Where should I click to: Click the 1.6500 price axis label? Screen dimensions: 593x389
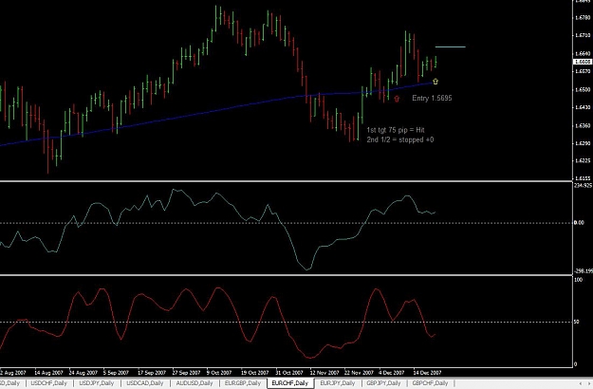click(x=583, y=89)
